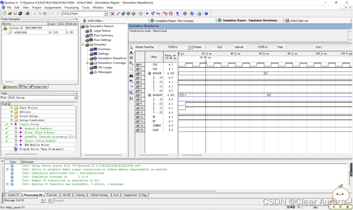Open the Tools menu
Image resolution: width=353 pixels, height=210 pixels.
pyautogui.click(x=86, y=8)
